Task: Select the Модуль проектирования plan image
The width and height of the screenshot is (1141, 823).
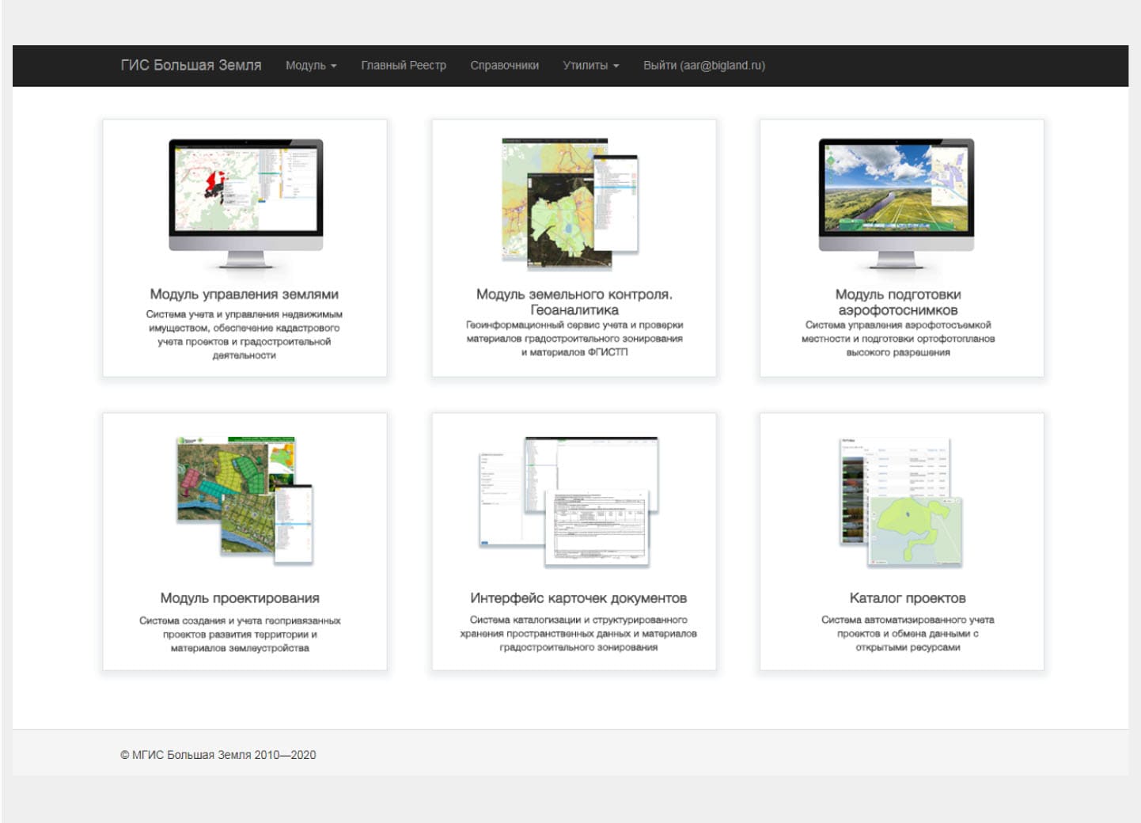Action: point(244,499)
